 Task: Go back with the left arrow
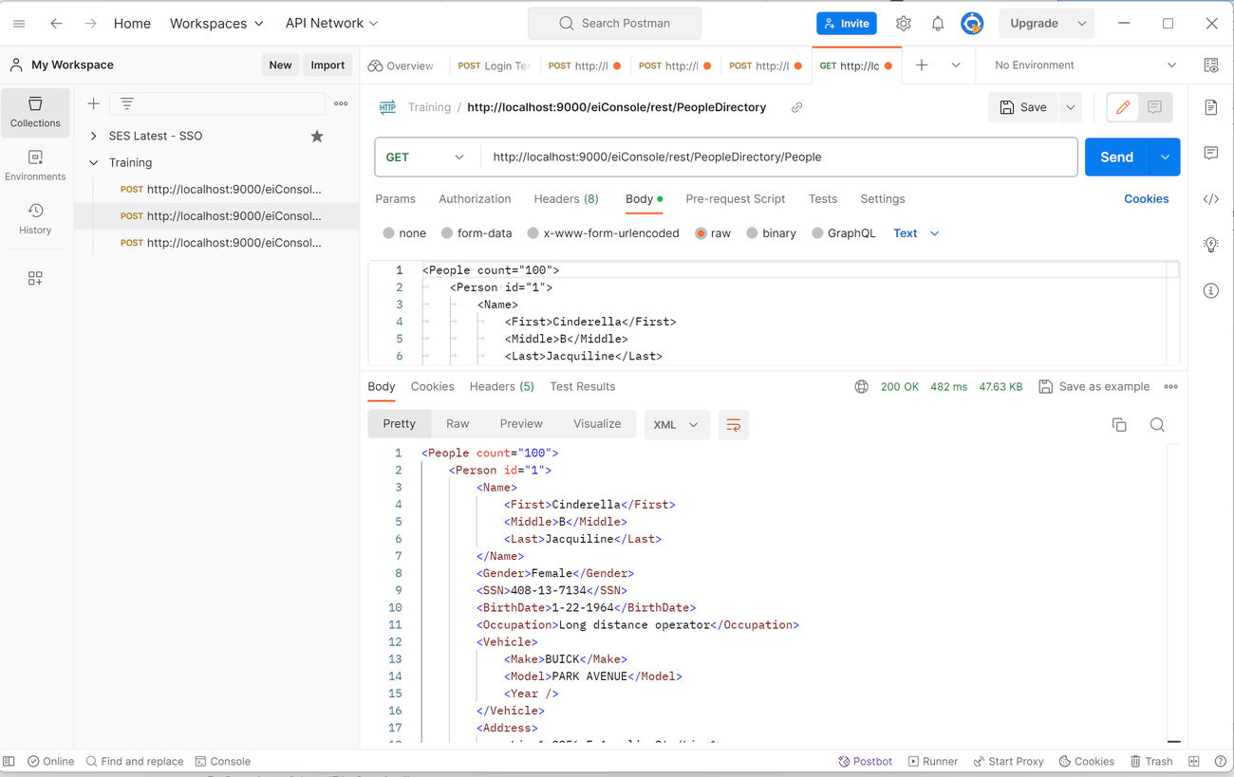(56, 23)
